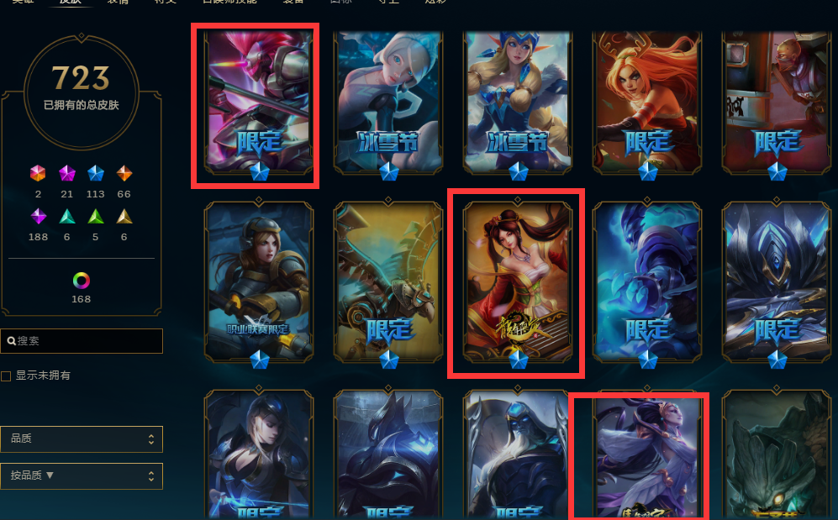Viewport: 838px width, 520px height.
Task: Select the magenta gem icon with count 21
Action: [x=66, y=173]
